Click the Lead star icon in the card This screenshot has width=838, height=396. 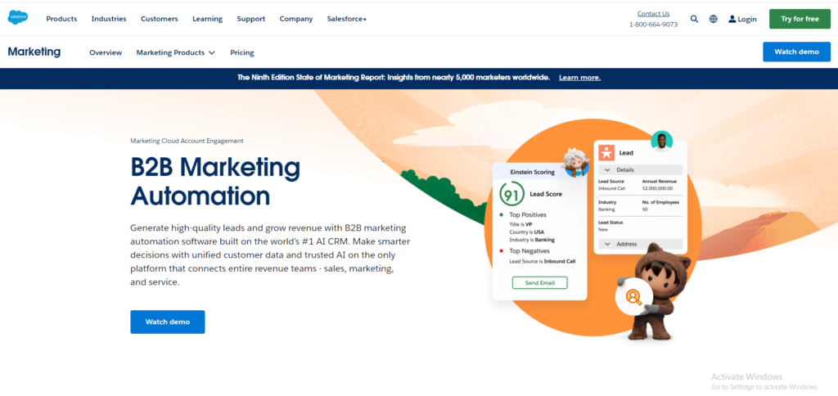[606, 152]
